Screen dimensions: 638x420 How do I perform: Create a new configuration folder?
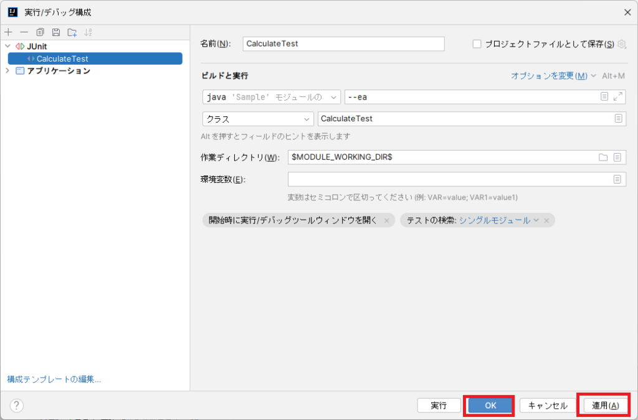click(x=72, y=32)
